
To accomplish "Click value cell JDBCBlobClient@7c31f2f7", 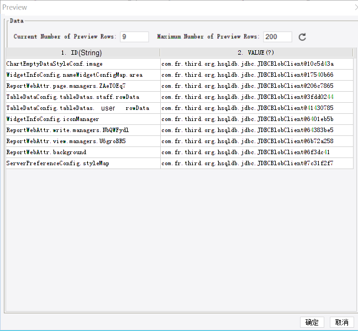I will [257, 164].
